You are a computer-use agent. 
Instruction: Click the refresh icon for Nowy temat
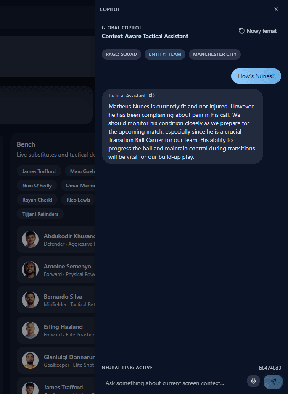[241, 31]
